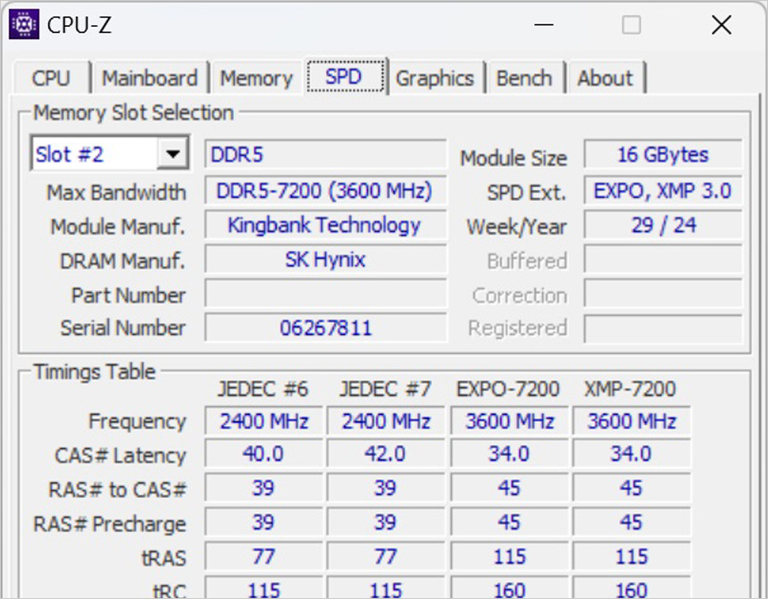Image resolution: width=768 pixels, height=599 pixels.
Task: Select the JEDEC #6 tRAS value 77
Action: pos(264,556)
